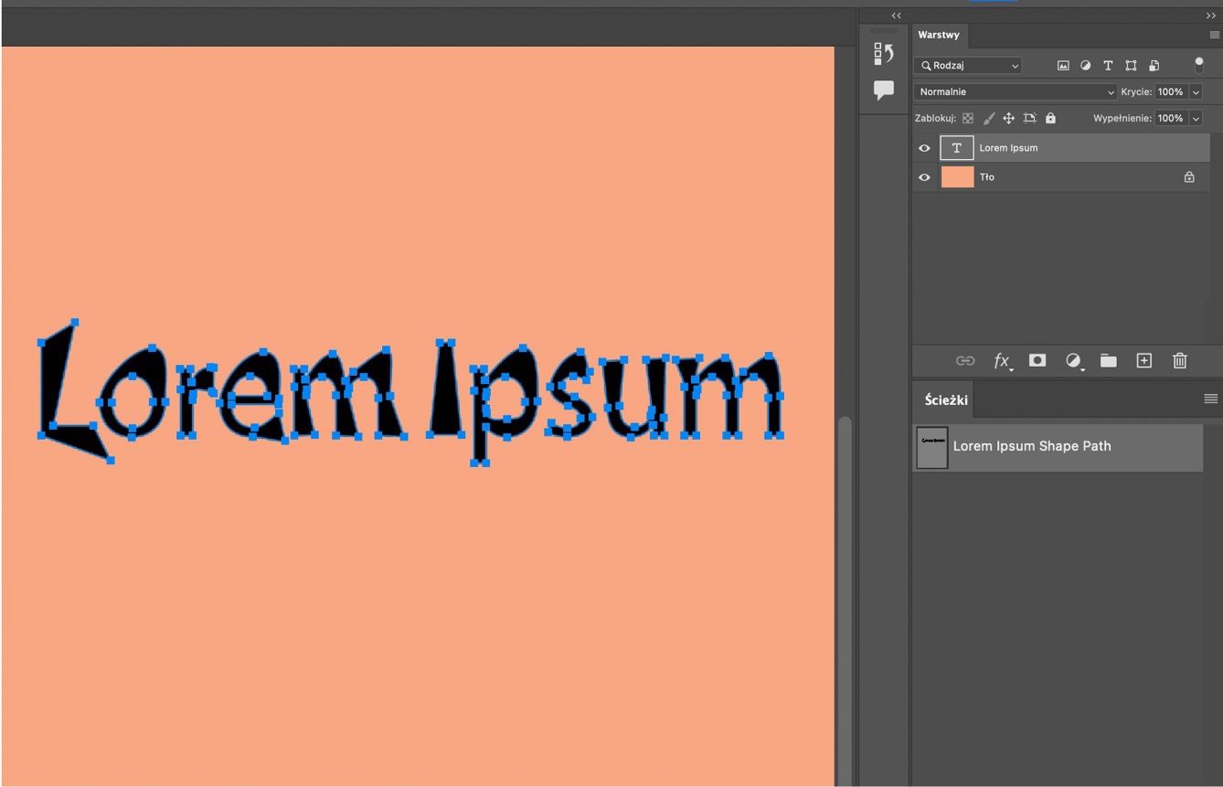Turn layer filtering on or off
The height and width of the screenshot is (787, 1223).
tap(1199, 66)
